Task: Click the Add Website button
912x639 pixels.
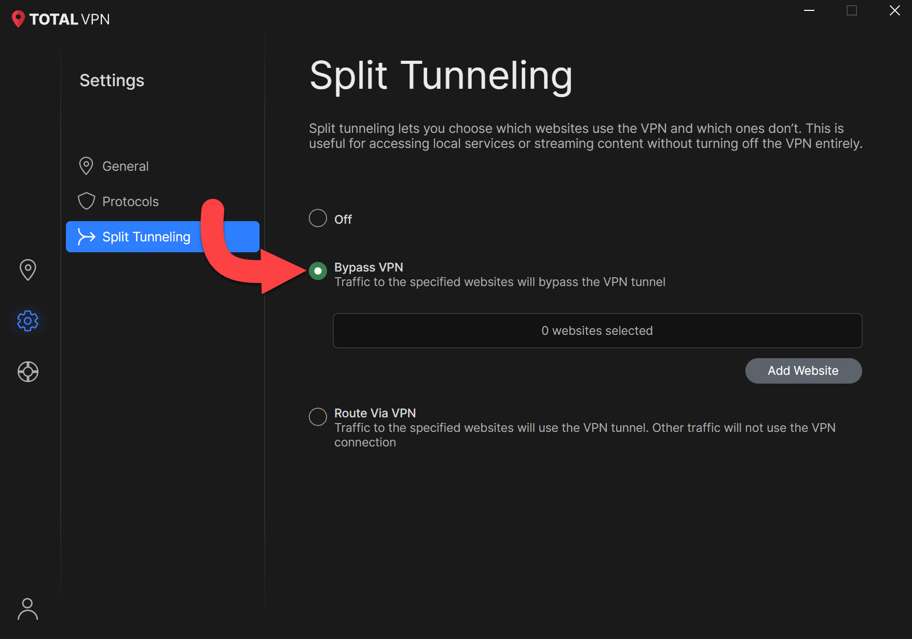Action: tap(804, 371)
